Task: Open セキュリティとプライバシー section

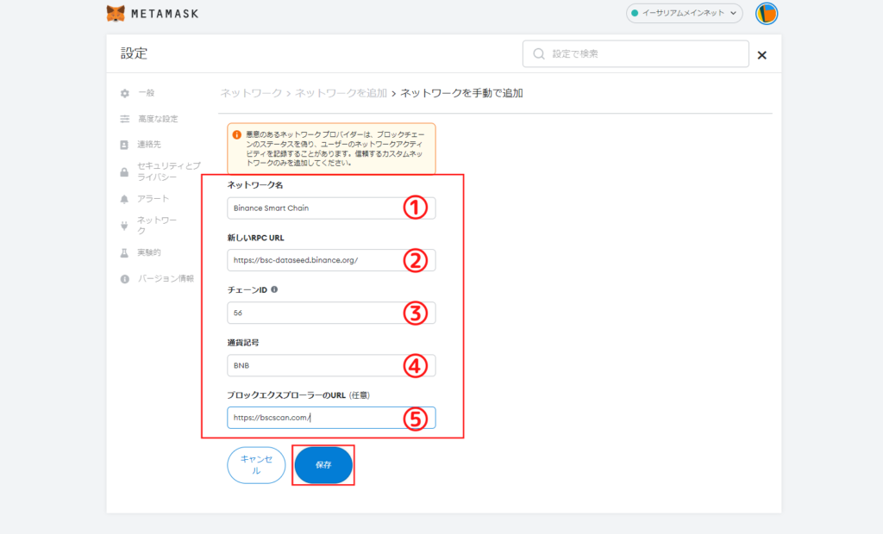Action: pyautogui.click(x=169, y=171)
